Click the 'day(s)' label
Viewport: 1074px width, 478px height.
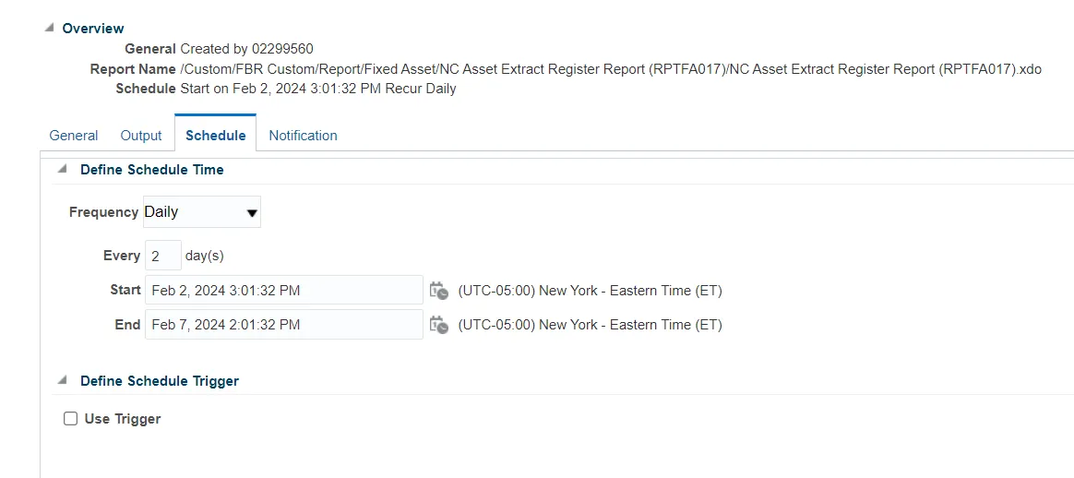pos(205,257)
